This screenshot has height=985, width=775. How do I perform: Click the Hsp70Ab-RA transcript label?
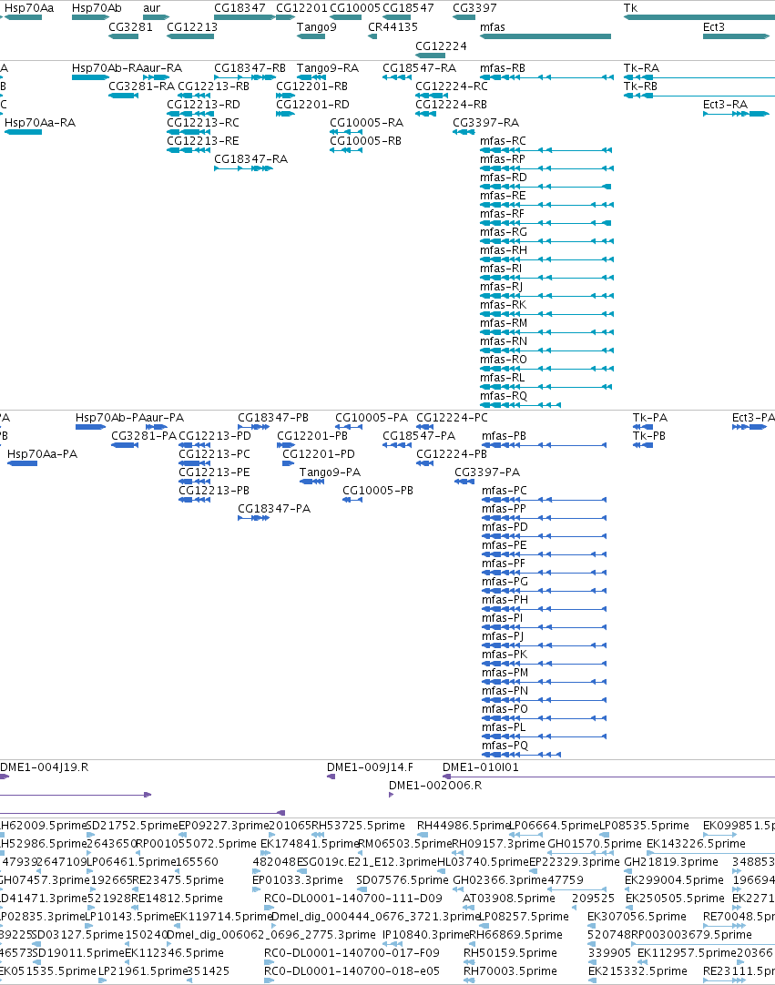click(x=107, y=68)
